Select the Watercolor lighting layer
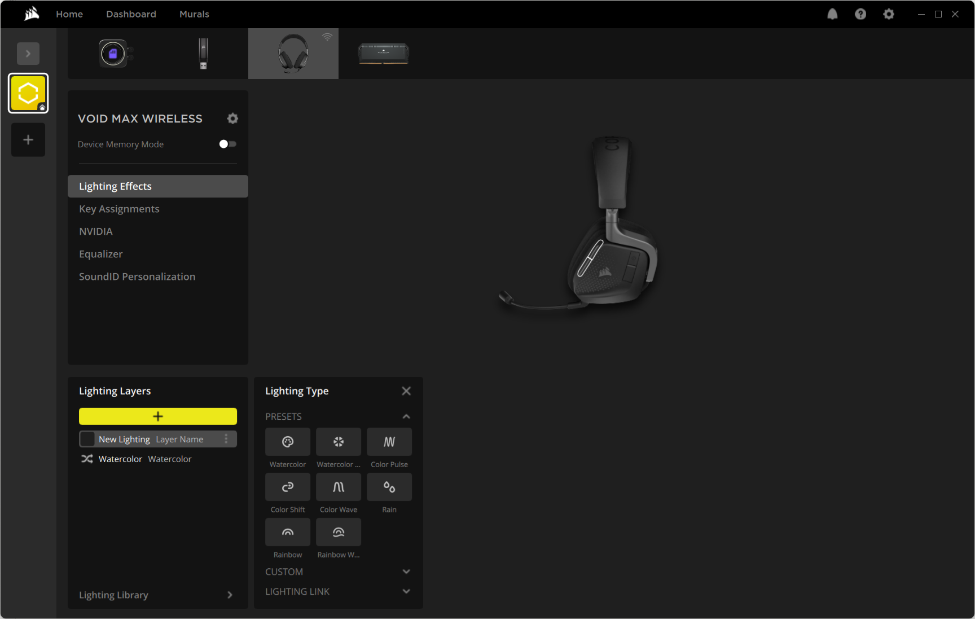This screenshot has height=619, width=975. coord(158,459)
